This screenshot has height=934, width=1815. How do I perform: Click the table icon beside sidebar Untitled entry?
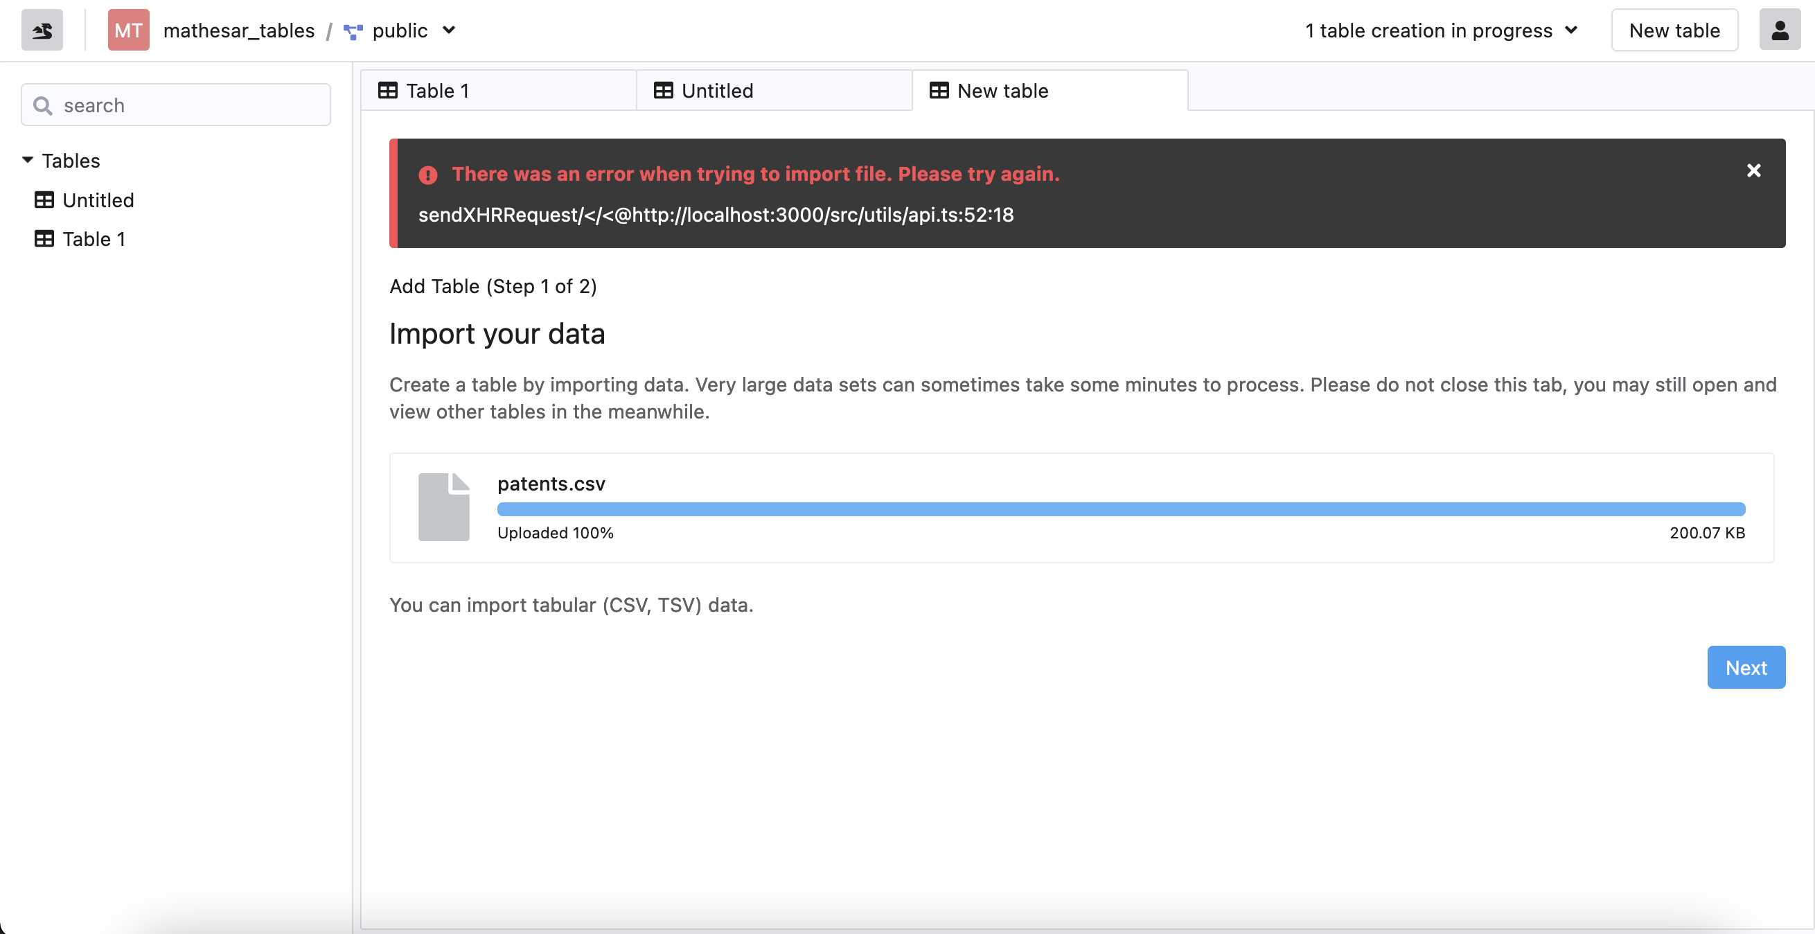[44, 200]
